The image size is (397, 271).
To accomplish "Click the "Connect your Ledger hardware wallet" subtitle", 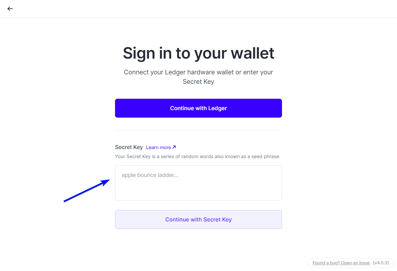I will pyautogui.click(x=198, y=72).
